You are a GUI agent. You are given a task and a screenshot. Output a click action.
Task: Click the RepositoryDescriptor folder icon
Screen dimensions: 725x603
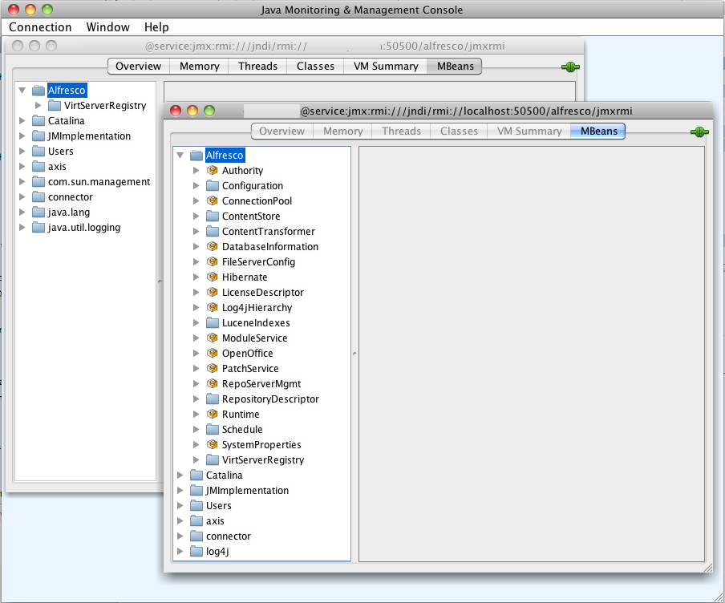point(213,399)
